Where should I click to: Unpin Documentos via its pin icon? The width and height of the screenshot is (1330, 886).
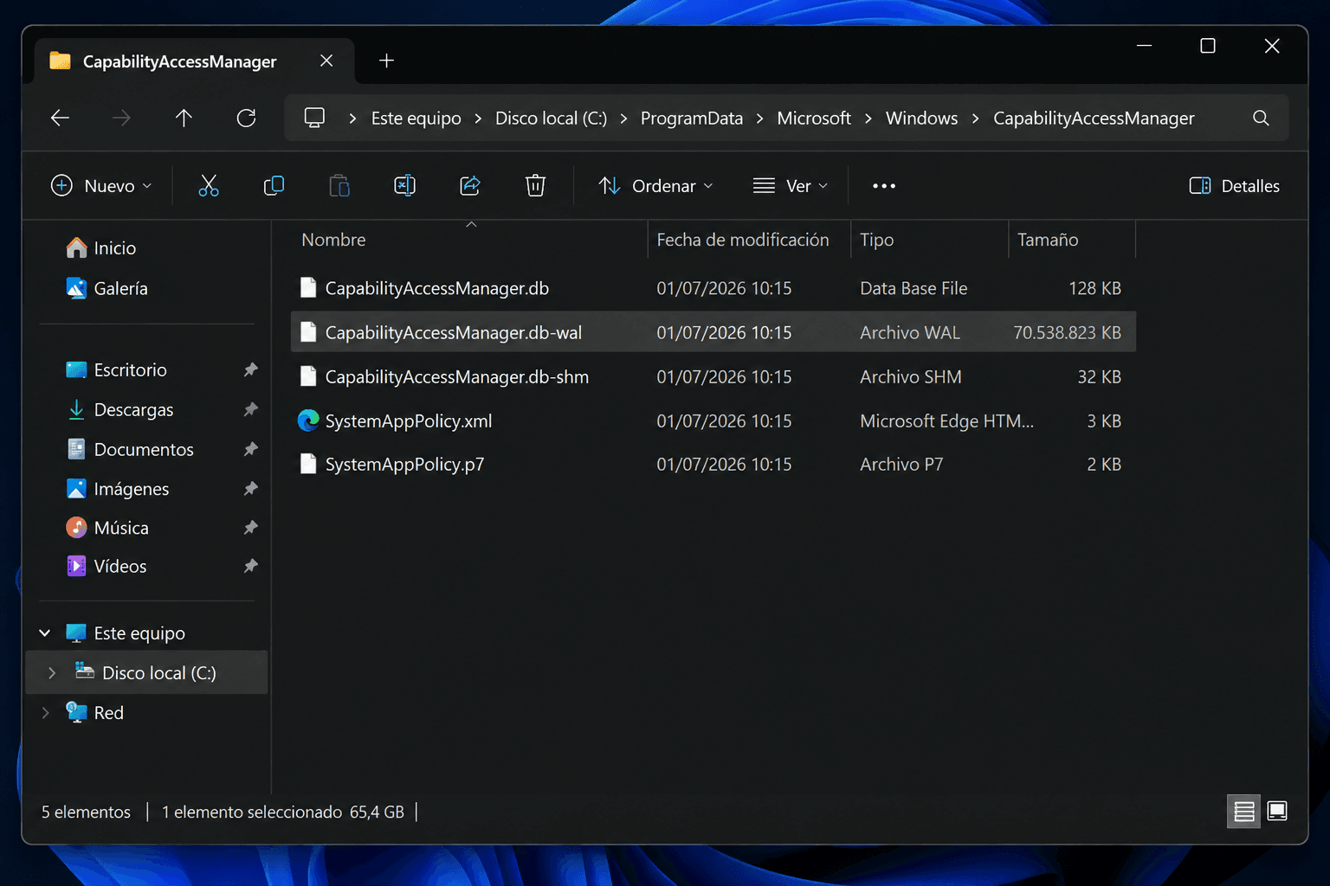tap(250, 449)
